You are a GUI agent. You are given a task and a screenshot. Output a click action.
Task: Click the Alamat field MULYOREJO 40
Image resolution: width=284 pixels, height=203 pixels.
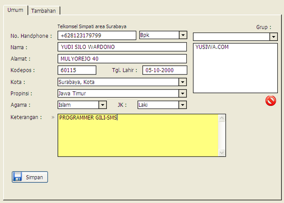click(122, 59)
